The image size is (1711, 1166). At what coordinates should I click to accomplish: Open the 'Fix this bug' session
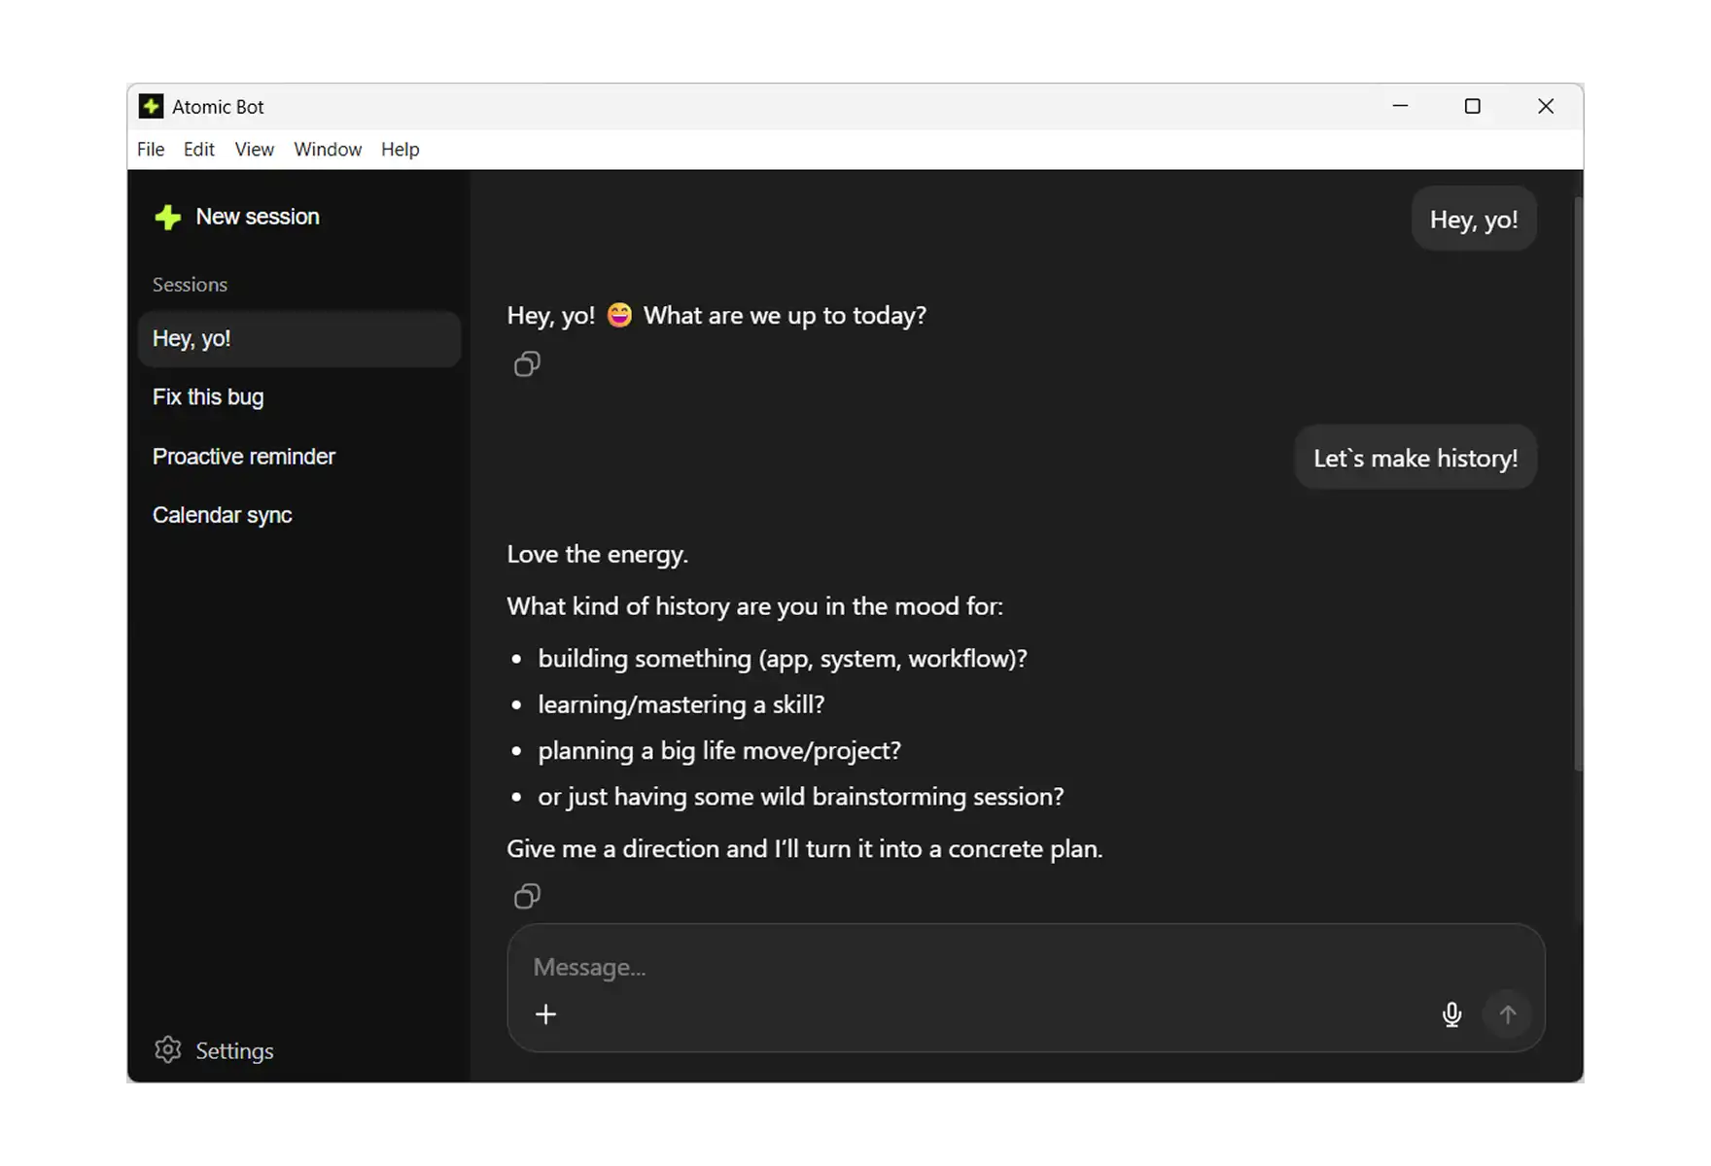208,396
